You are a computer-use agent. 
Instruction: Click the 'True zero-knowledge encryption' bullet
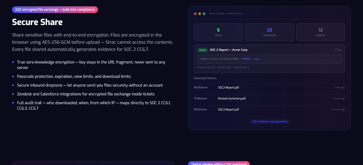91,65
